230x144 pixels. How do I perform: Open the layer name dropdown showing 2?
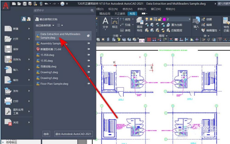click(x=189, y=19)
